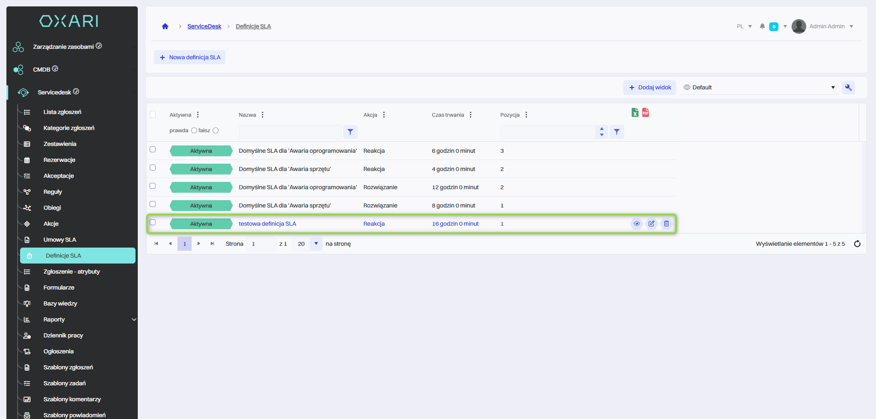
Task: Open Umowy SLA in sidebar
Action: (60, 240)
